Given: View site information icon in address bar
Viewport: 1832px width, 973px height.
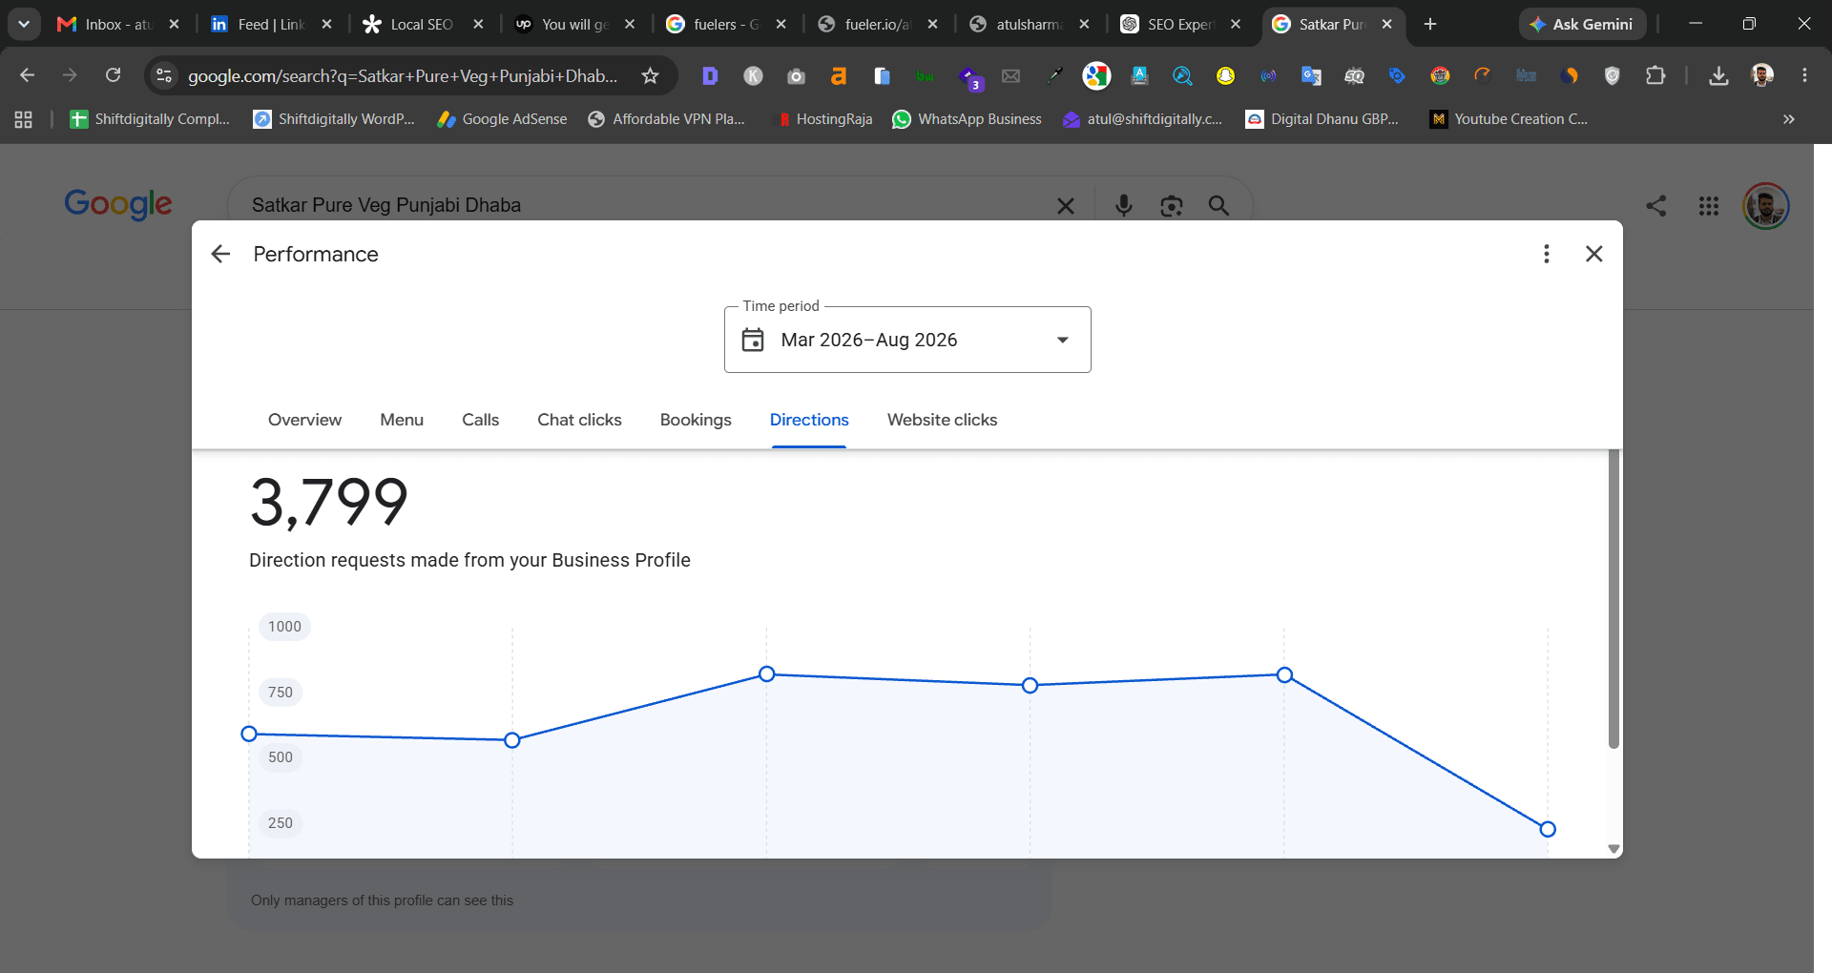Looking at the screenshot, I should point(164,75).
